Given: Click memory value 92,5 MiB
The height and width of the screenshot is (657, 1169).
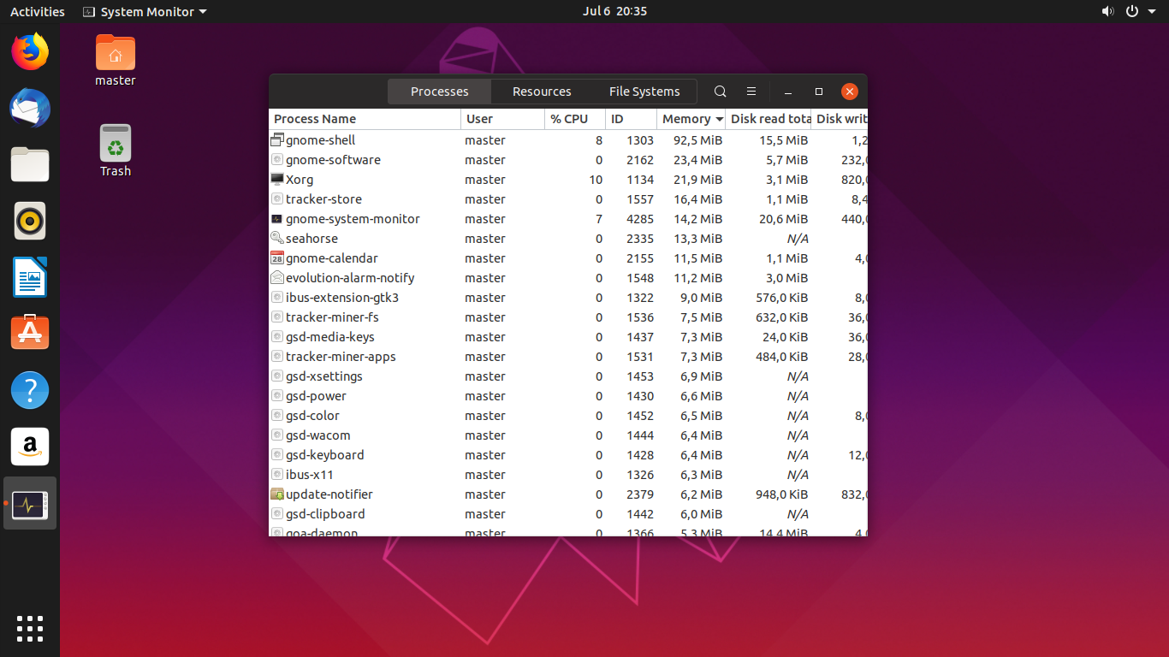Looking at the screenshot, I should [x=697, y=140].
